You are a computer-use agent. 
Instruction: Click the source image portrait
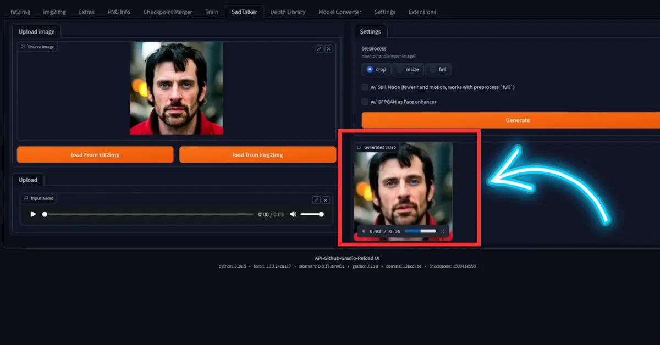(177, 88)
